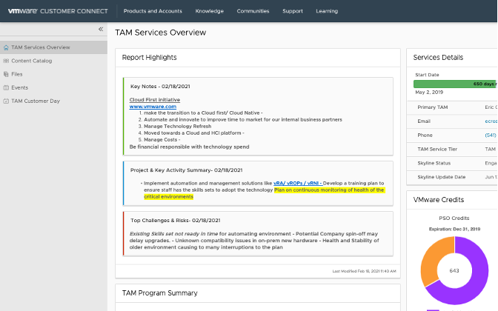Click the Last Modified timestamp
The width and height of the screenshot is (498, 311).
coord(365,271)
